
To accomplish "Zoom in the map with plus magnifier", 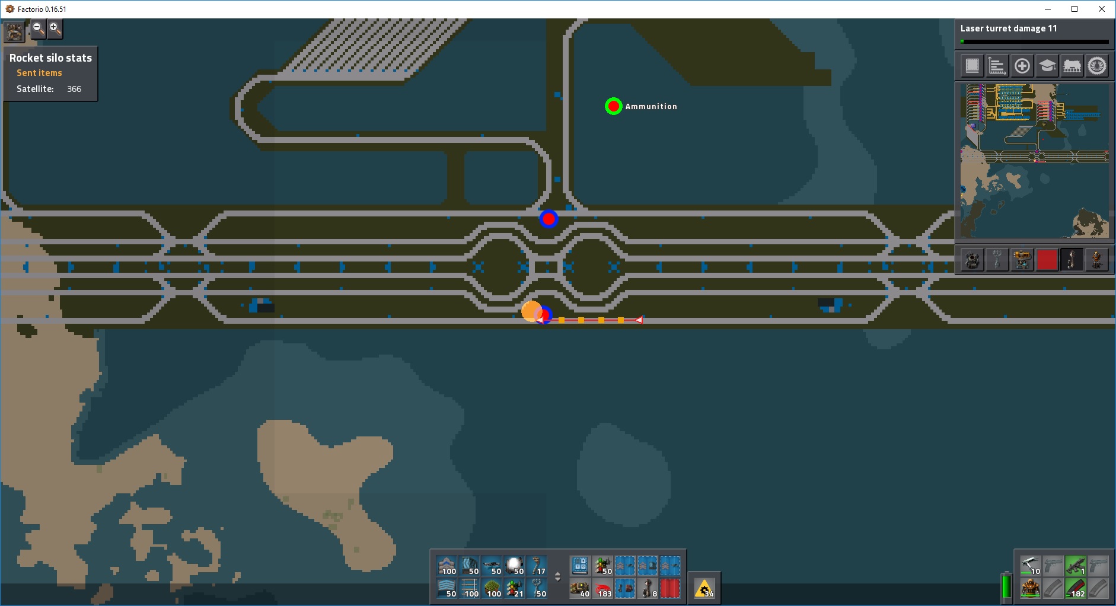I will [55, 28].
